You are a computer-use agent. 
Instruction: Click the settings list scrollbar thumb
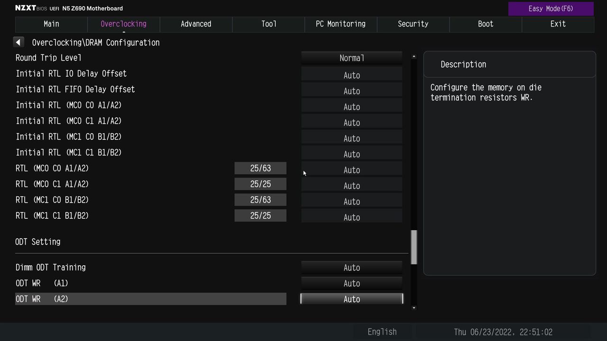[414, 247]
